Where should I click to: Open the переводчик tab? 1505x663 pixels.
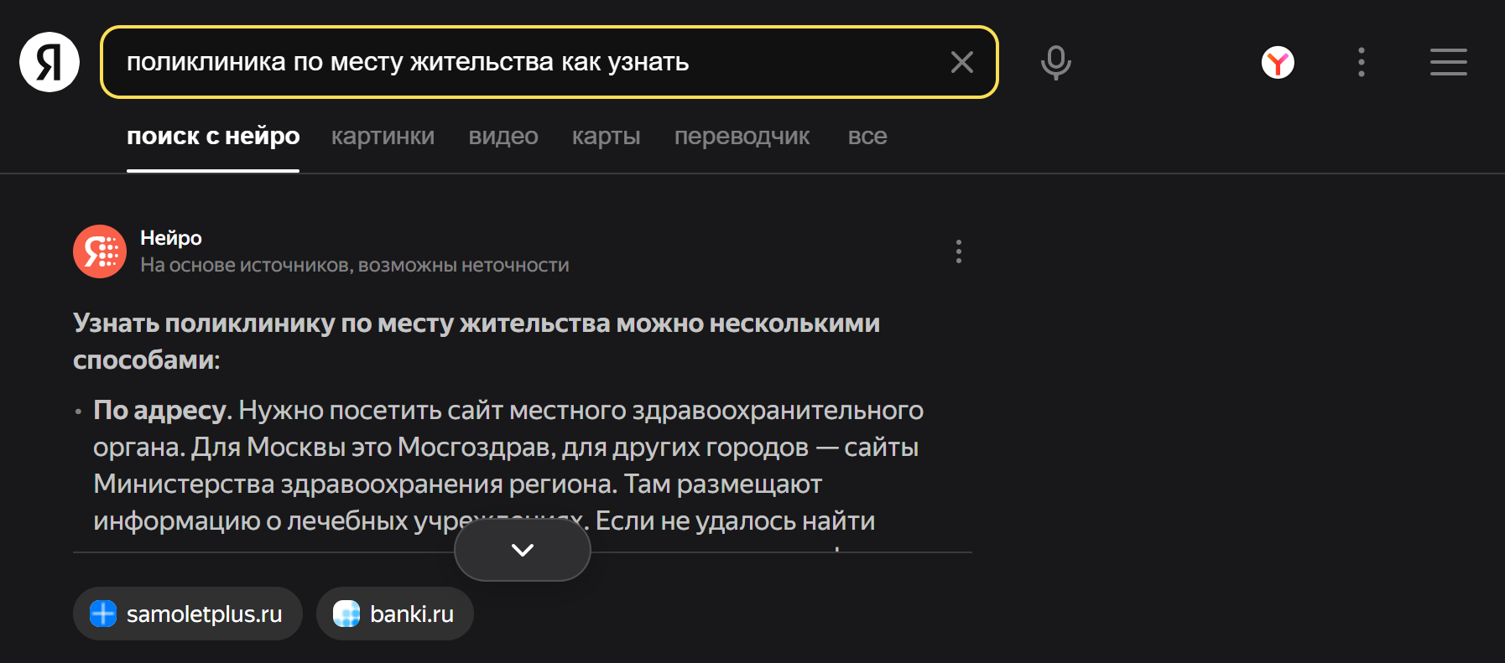(x=742, y=136)
